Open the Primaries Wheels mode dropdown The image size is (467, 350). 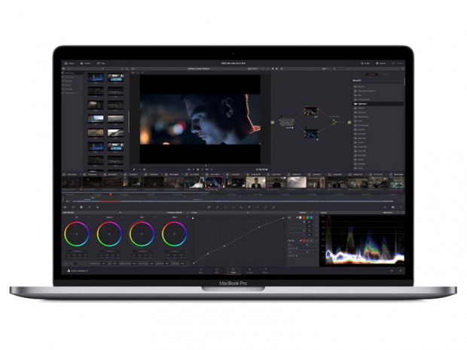click(x=175, y=213)
